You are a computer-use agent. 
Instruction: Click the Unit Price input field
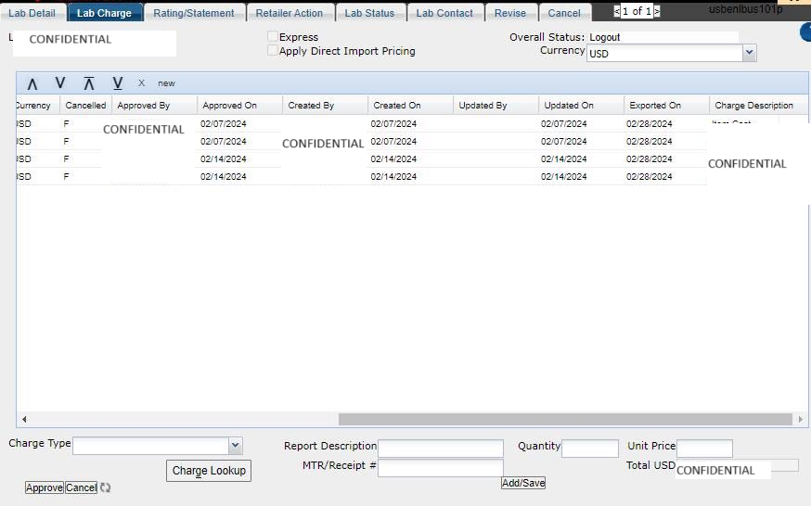(704, 449)
